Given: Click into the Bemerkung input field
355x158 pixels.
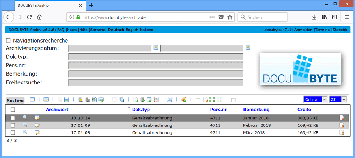Looking at the screenshot, I should click(x=156, y=74).
